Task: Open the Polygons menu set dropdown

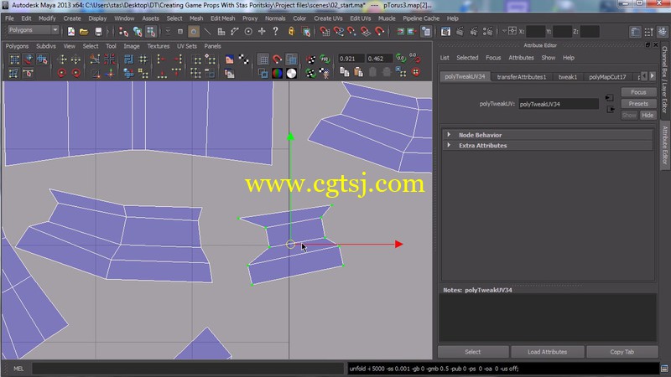Action: tap(34, 30)
